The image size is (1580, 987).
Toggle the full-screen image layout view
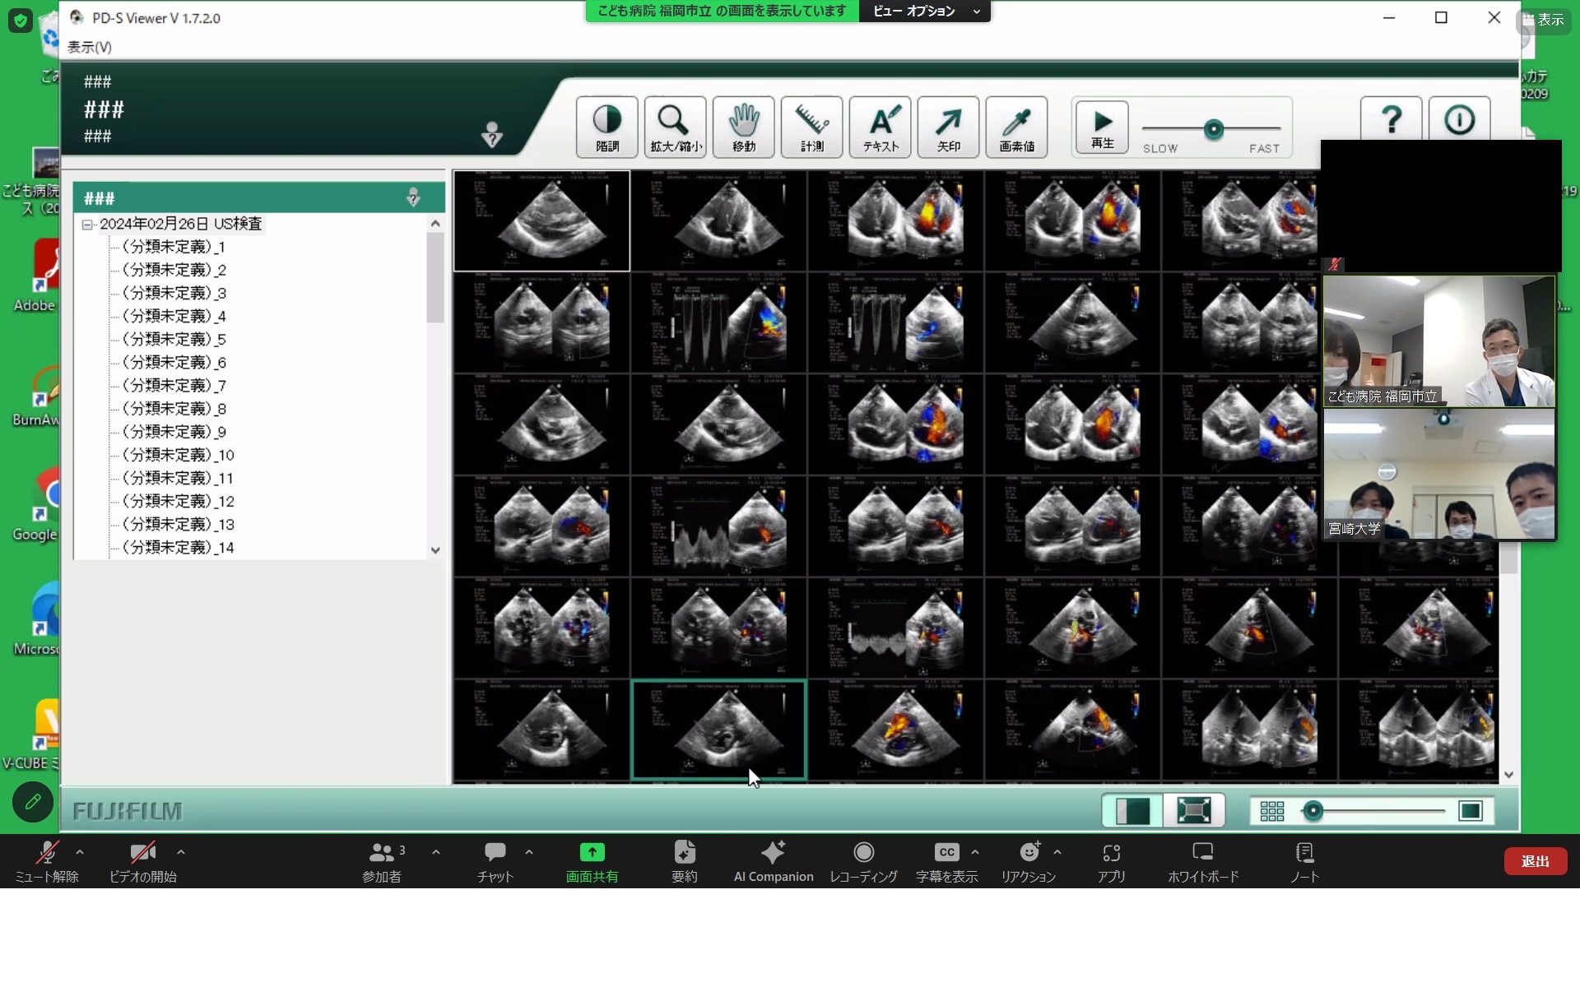pyautogui.click(x=1193, y=811)
